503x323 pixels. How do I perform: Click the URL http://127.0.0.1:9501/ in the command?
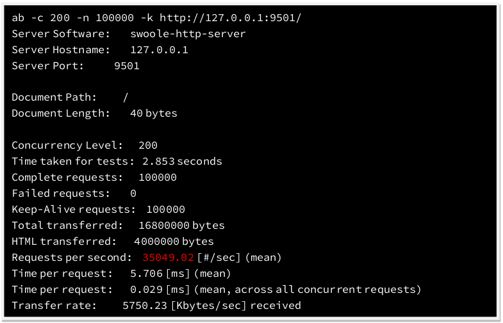pos(229,17)
